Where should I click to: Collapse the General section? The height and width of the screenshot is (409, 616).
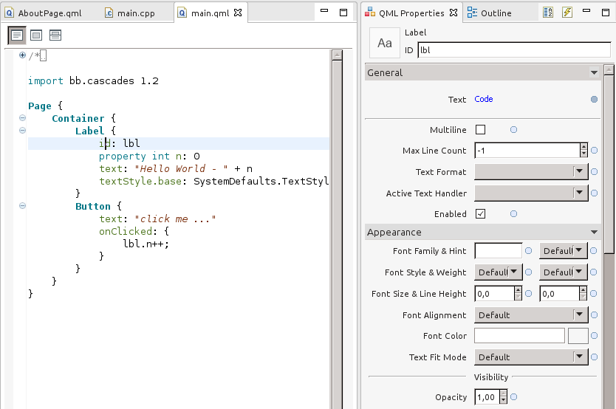coord(594,73)
